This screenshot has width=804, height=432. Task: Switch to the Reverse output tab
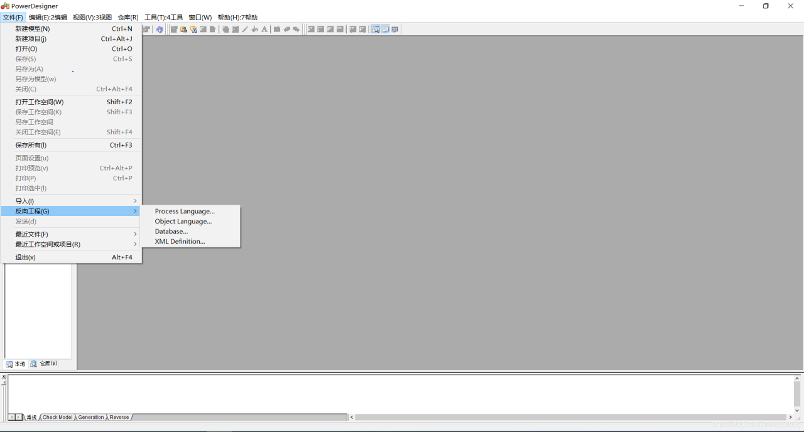point(119,418)
